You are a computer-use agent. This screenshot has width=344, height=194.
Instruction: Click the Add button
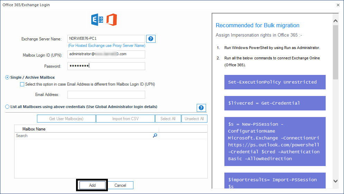point(92,185)
